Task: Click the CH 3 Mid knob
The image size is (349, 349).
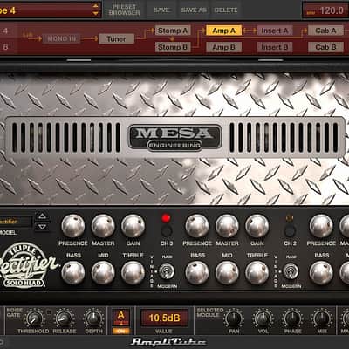Action: pyautogui.click(x=103, y=273)
